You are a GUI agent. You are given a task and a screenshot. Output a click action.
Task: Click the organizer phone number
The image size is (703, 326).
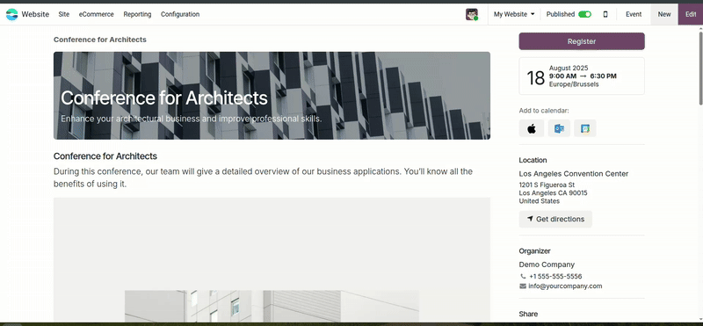point(555,276)
